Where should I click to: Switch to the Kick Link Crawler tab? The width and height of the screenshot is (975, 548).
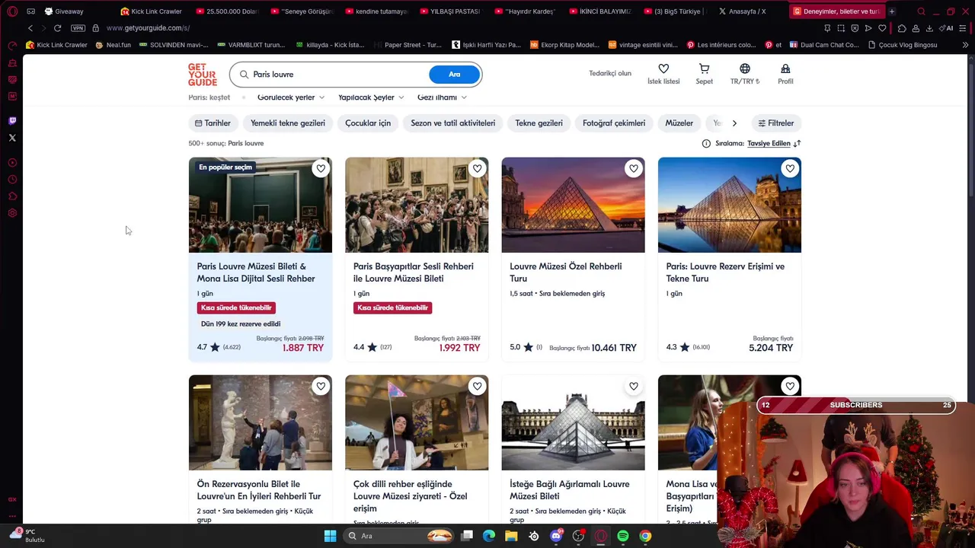coord(150,11)
